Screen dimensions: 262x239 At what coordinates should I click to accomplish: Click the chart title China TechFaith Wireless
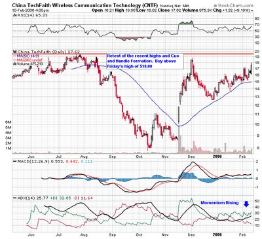click(84, 5)
